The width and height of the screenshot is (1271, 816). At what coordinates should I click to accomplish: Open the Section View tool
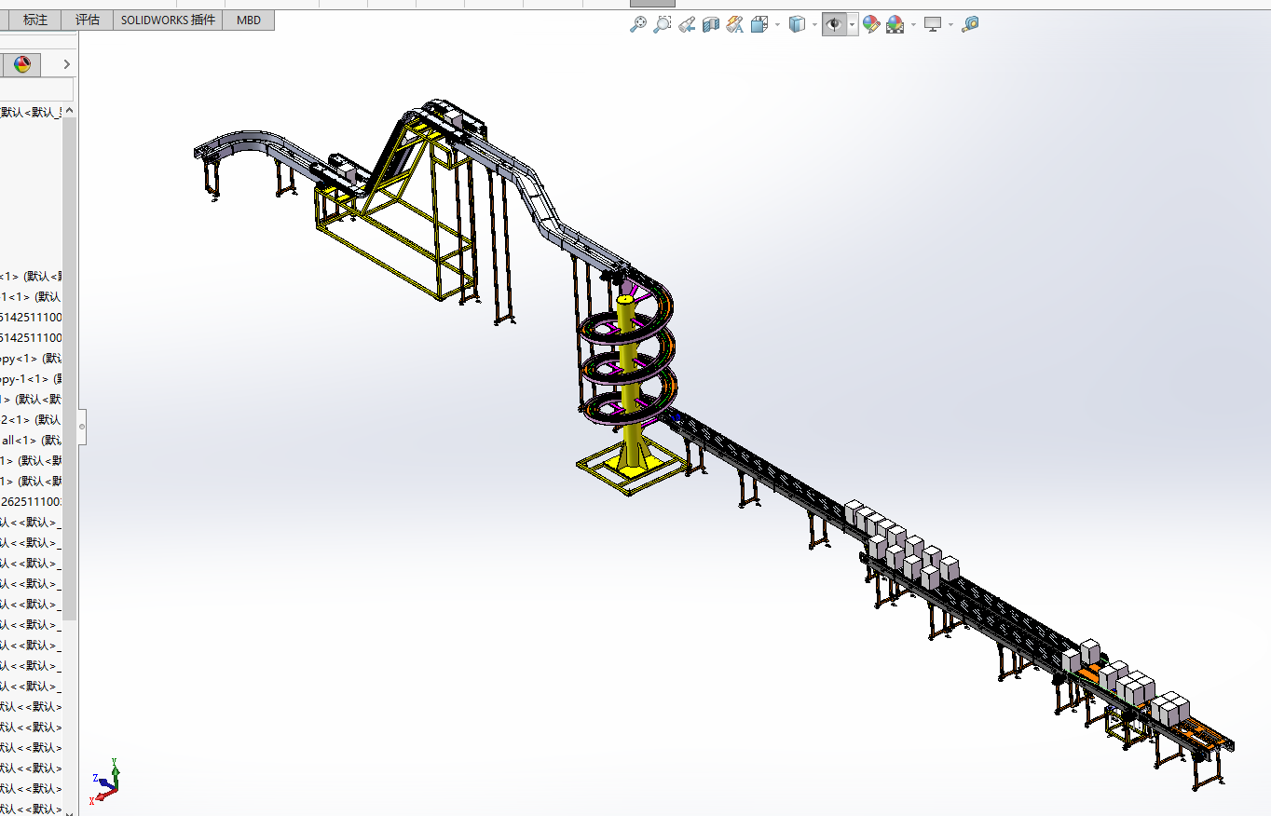711,24
